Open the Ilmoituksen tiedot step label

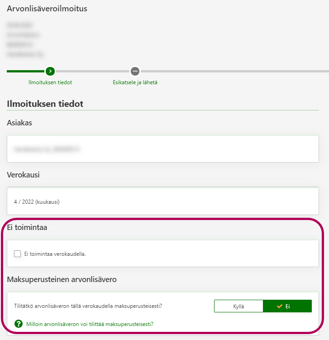pyautogui.click(x=50, y=82)
